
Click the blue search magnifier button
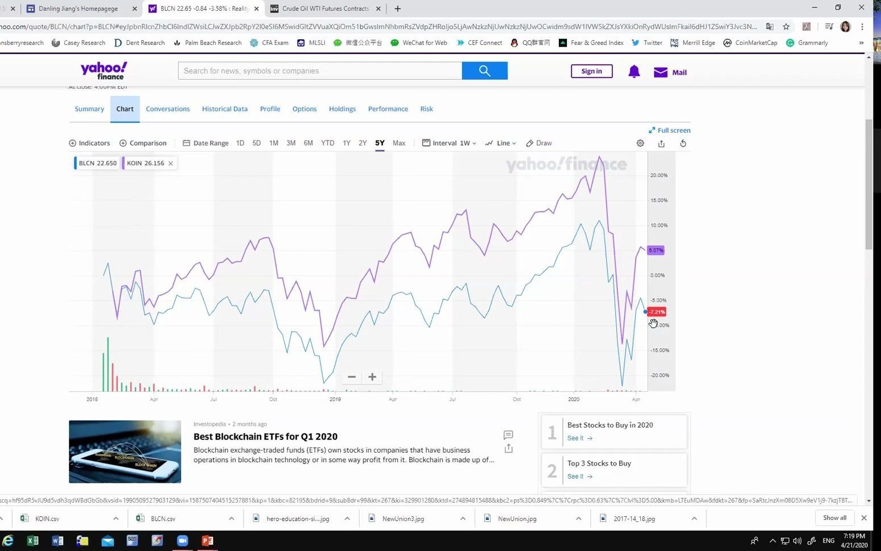click(x=484, y=71)
